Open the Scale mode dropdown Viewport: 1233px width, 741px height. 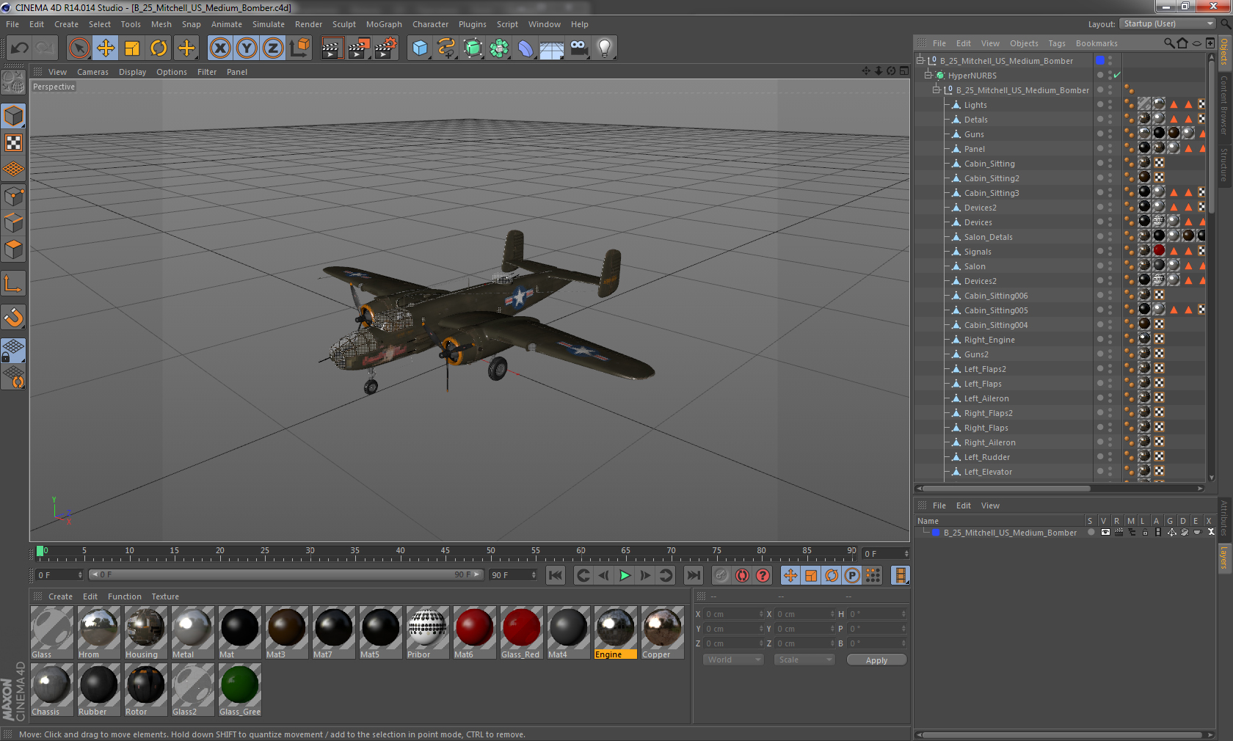(804, 660)
